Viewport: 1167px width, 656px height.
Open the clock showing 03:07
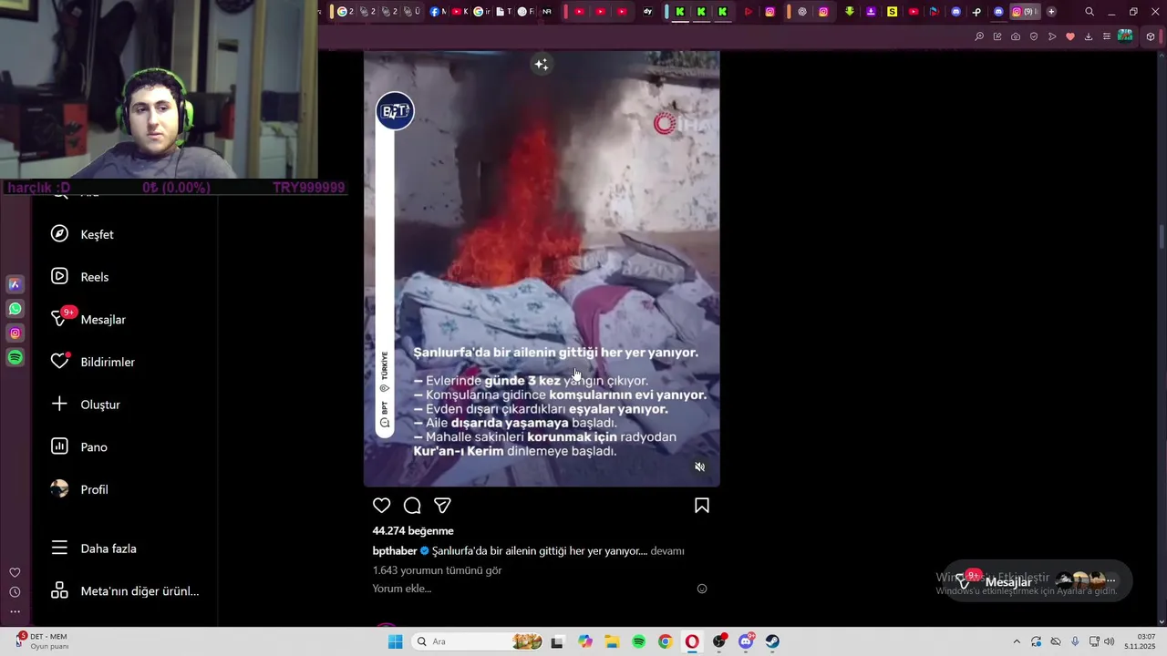coord(1140,641)
